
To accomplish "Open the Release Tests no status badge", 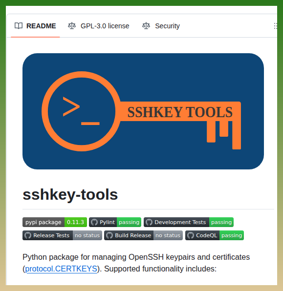I will click(x=62, y=235).
